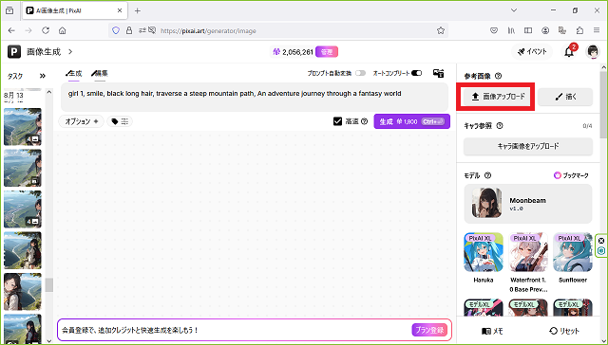Image resolution: width=608 pixels, height=345 pixels.
Task: Click the 管理 credits badge
Action: pyautogui.click(x=327, y=52)
